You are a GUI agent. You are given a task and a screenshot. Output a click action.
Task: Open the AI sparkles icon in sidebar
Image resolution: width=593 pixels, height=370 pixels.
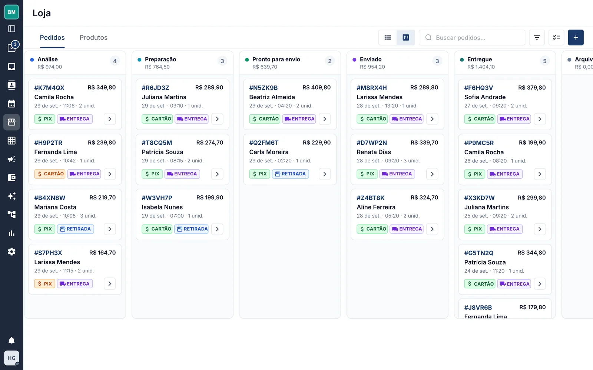pyautogui.click(x=11, y=196)
